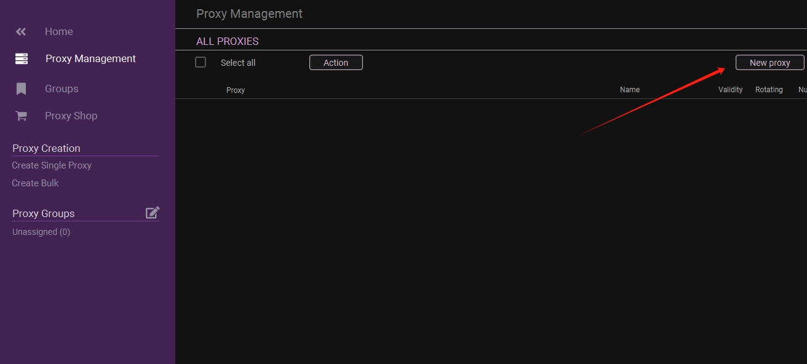Switch to the ALL PROXIES tab
Screen dimensions: 807x364
pyautogui.click(x=227, y=41)
